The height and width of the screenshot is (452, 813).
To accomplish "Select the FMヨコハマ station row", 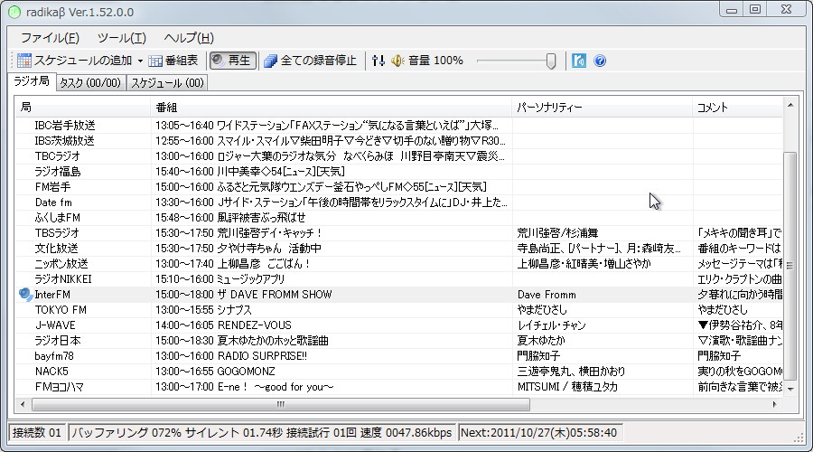I will pyautogui.click(x=399, y=387).
